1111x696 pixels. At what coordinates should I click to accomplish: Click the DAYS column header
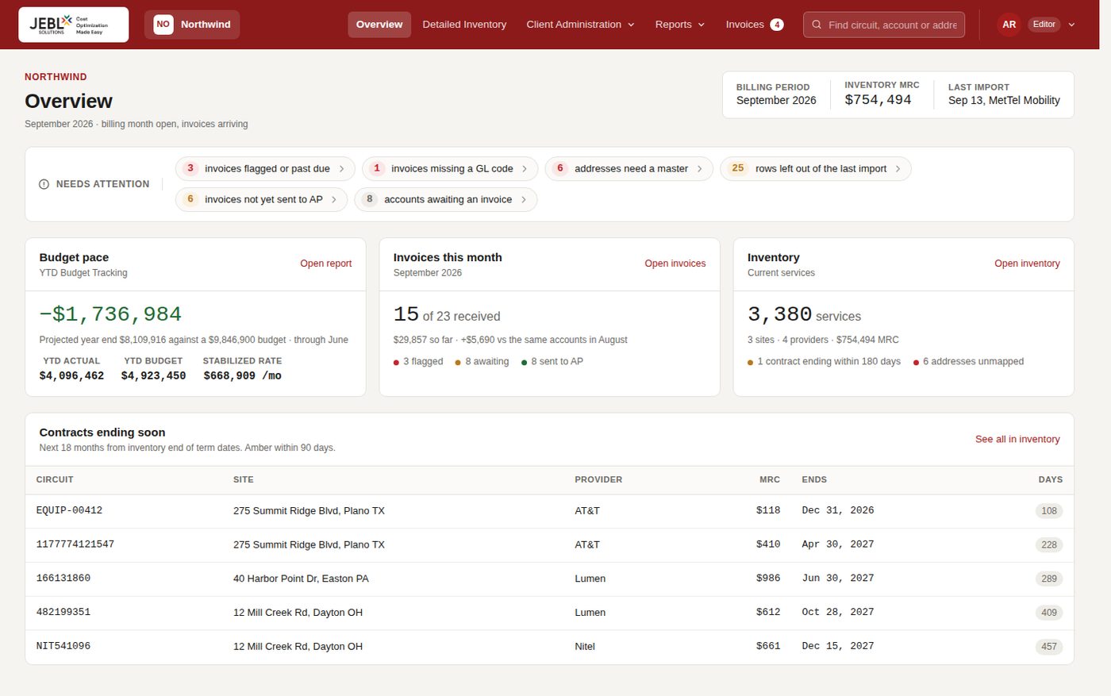click(1050, 479)
